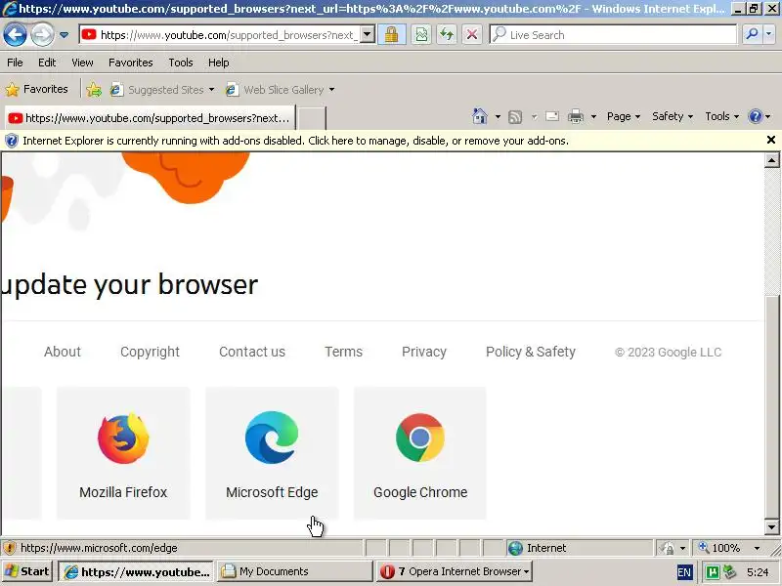Screen dimensions: 782x586
Task: Expand the Print options dropdown arrow
Action: [x=593, y=117]
